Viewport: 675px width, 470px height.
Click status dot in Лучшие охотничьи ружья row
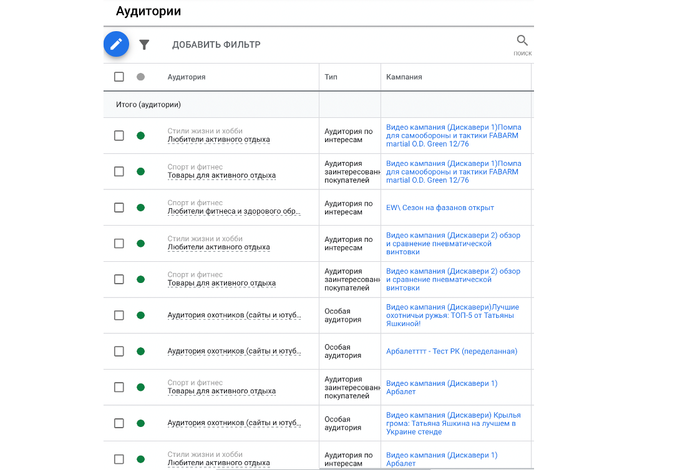(141, 315)
